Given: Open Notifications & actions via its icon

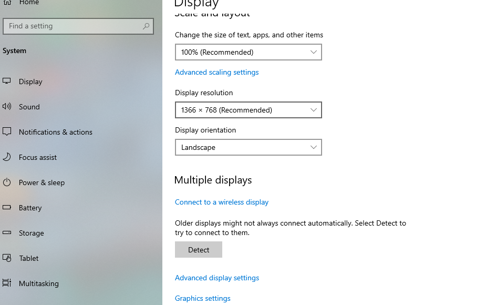Looking at the screenshot, I should tap(7, 132).
